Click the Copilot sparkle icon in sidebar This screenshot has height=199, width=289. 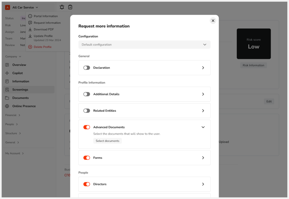tap(7, 73)
